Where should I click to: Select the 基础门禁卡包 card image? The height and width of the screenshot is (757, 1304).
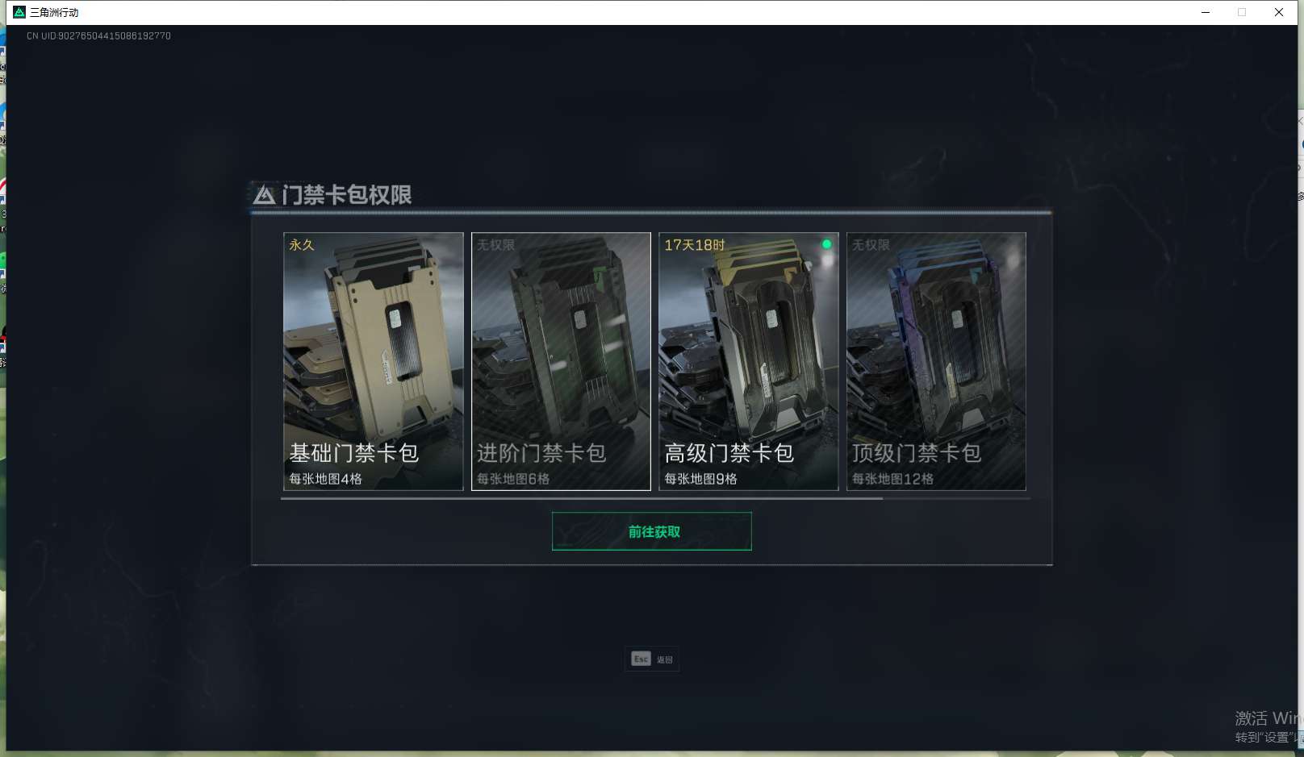(x=374, y=361)
